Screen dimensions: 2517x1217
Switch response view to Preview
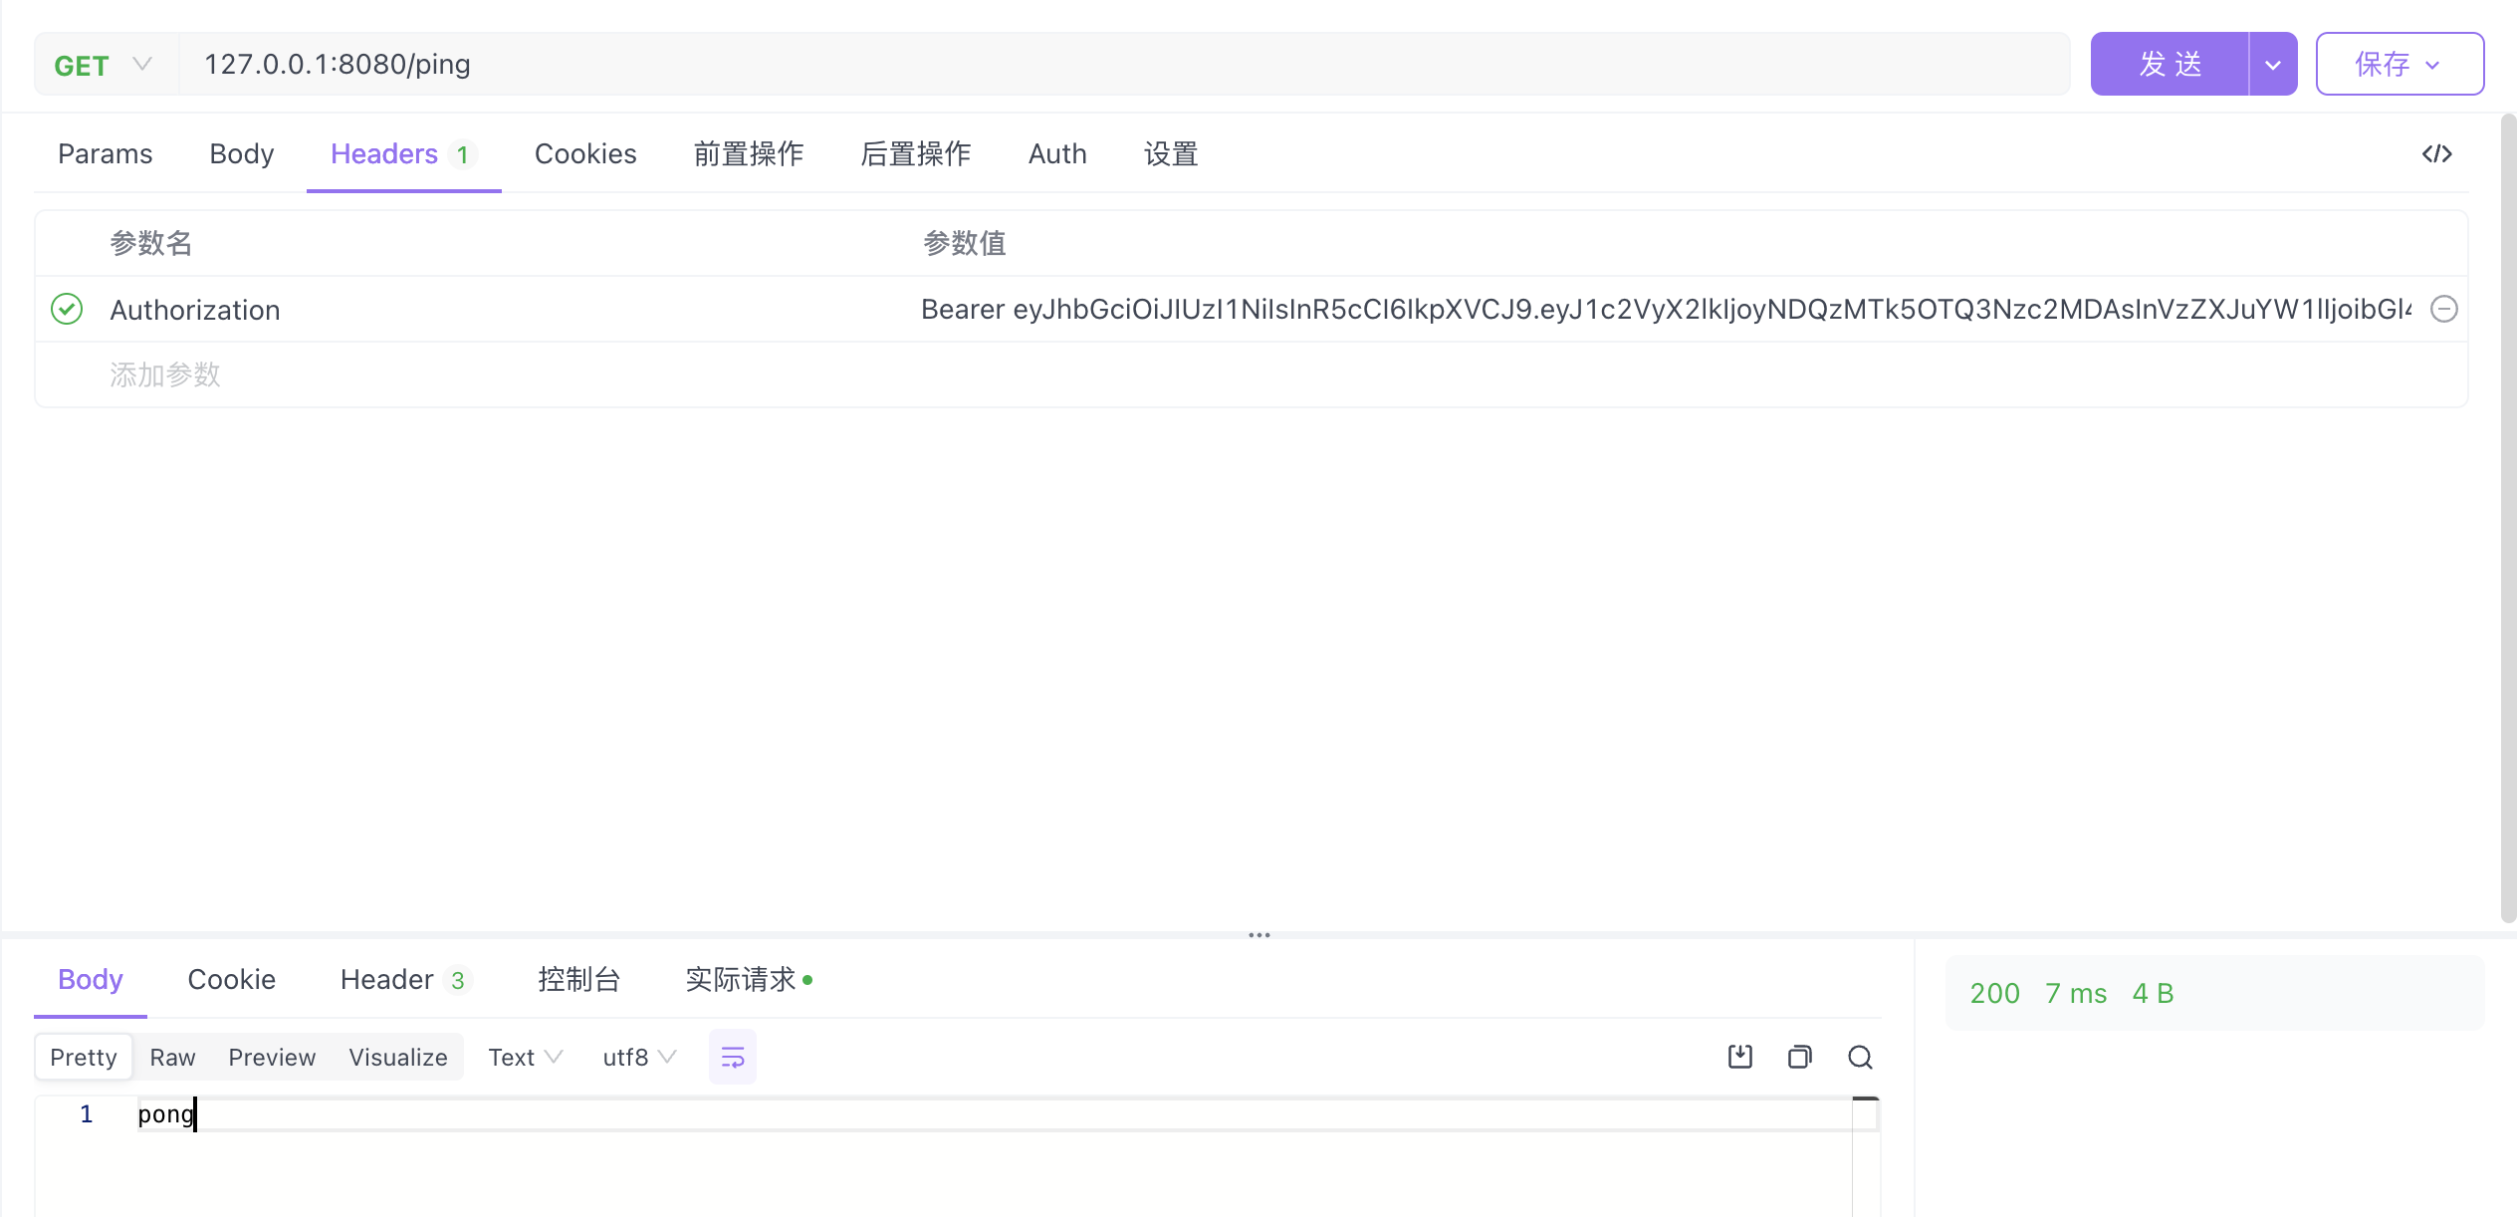tap(271, 1057)
